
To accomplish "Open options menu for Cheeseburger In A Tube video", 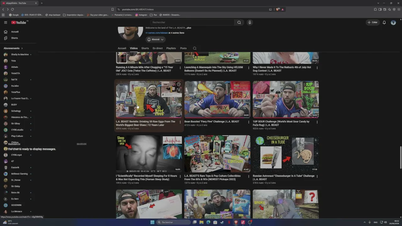I will click(317, 176).
